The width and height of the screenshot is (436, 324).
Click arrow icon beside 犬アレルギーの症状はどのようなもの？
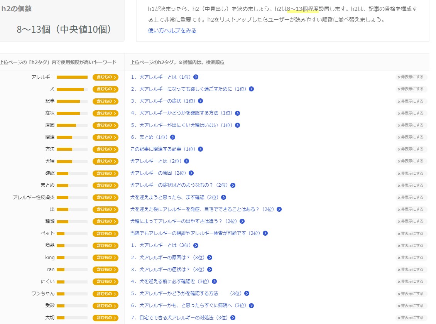point(233,186)
